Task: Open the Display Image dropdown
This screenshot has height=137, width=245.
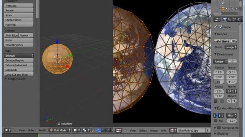Action: [231, 47]
